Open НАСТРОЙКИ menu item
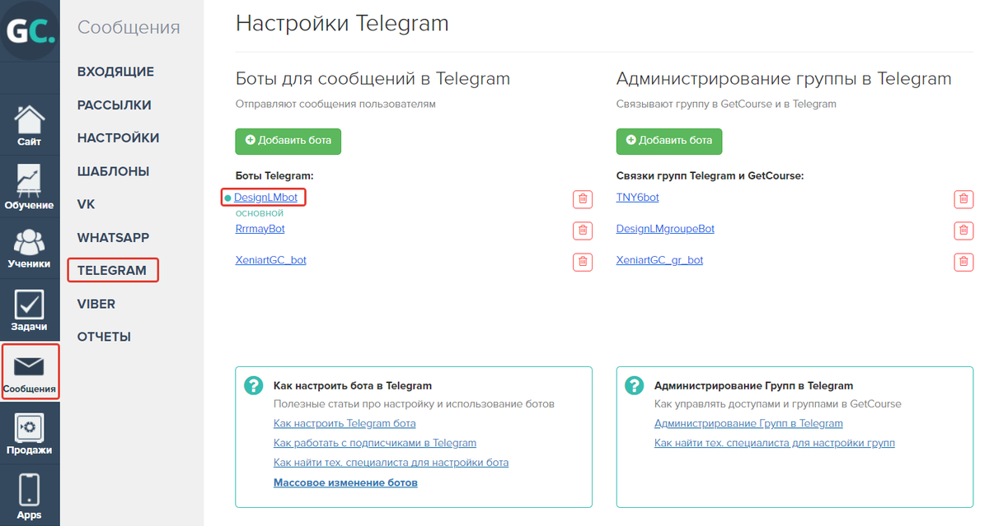 tap(118, 138)
